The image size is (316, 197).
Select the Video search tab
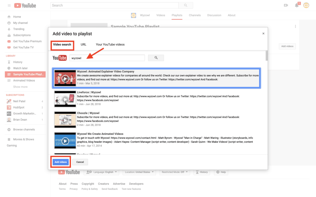point(62,45)
